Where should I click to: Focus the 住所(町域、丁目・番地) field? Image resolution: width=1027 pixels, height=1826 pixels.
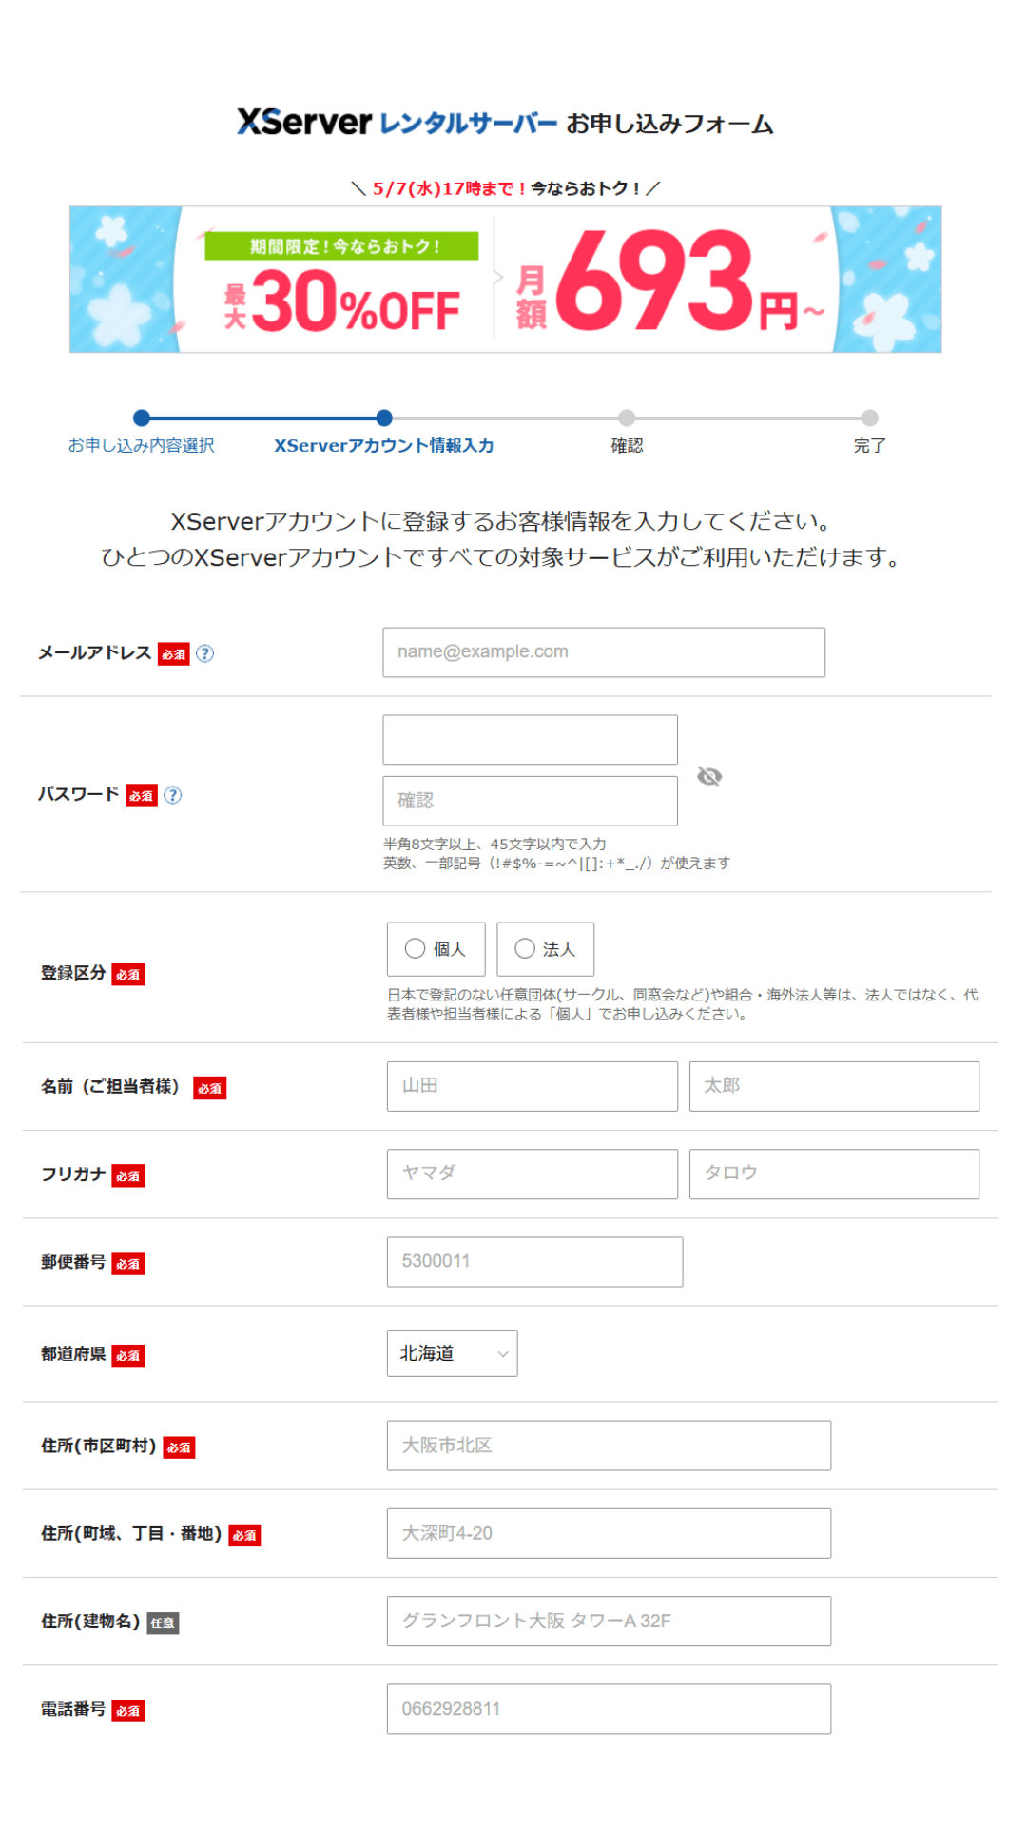pos(609,1533)
